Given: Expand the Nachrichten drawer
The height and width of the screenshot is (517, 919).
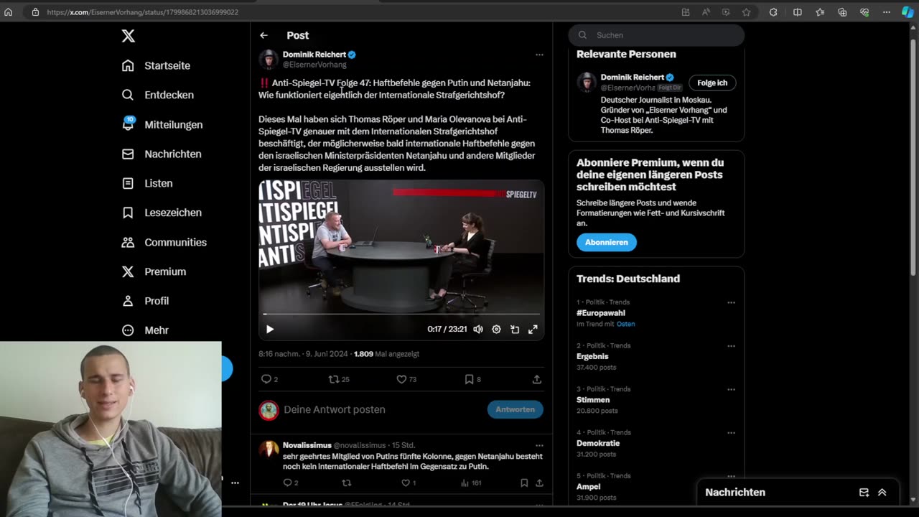Looking at the screenshot, I should pos(882,493).
